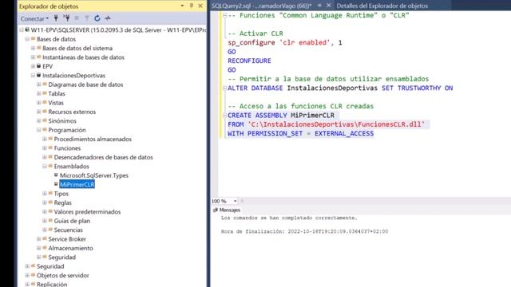Viewport: 511px width, 287px height.
Task: Click the disconnect plug icon in Object Explorer toolbar
Action: [66, 18]
